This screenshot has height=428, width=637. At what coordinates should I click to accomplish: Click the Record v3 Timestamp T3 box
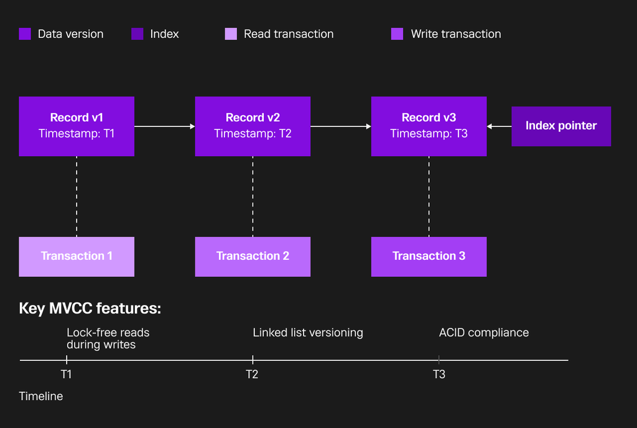pyautogui.click(x=429, y=126)
